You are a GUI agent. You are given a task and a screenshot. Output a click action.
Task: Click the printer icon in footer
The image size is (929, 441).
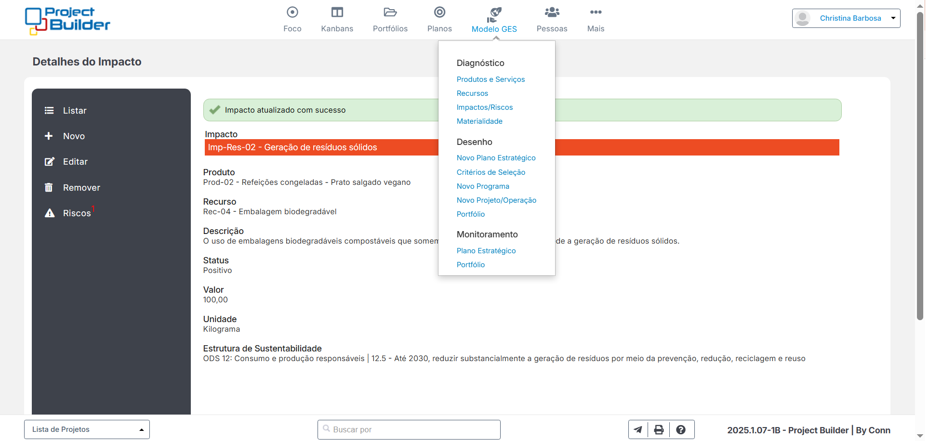pos(659,430)
